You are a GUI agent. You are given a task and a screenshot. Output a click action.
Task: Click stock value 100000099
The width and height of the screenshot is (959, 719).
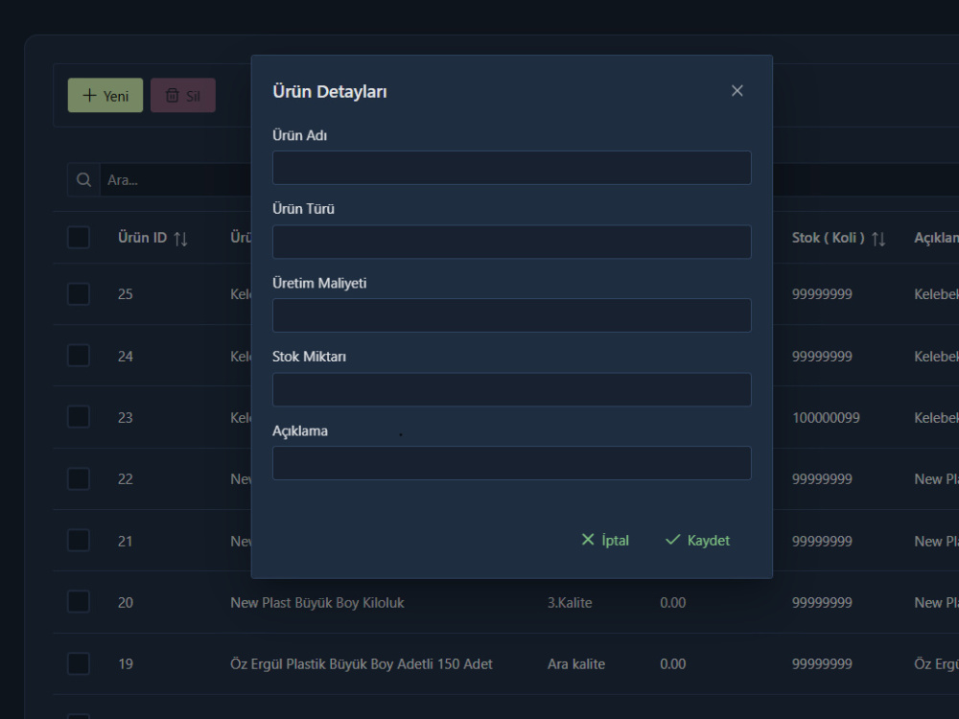(826, 418)
